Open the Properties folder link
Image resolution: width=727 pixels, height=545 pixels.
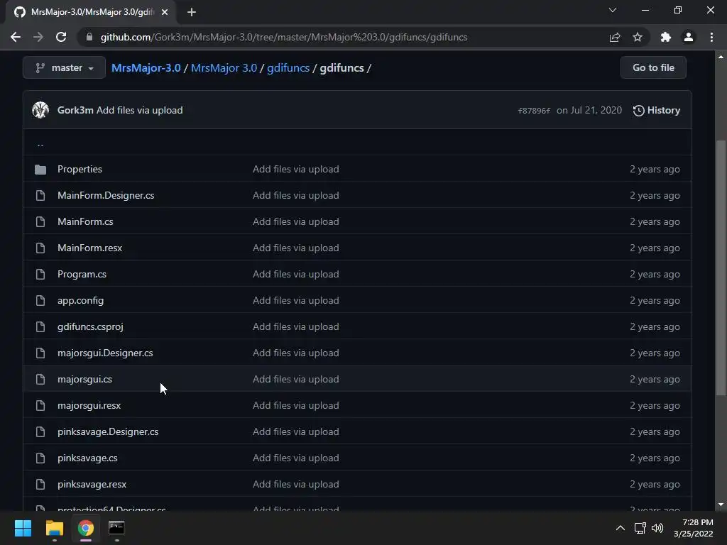80,169
